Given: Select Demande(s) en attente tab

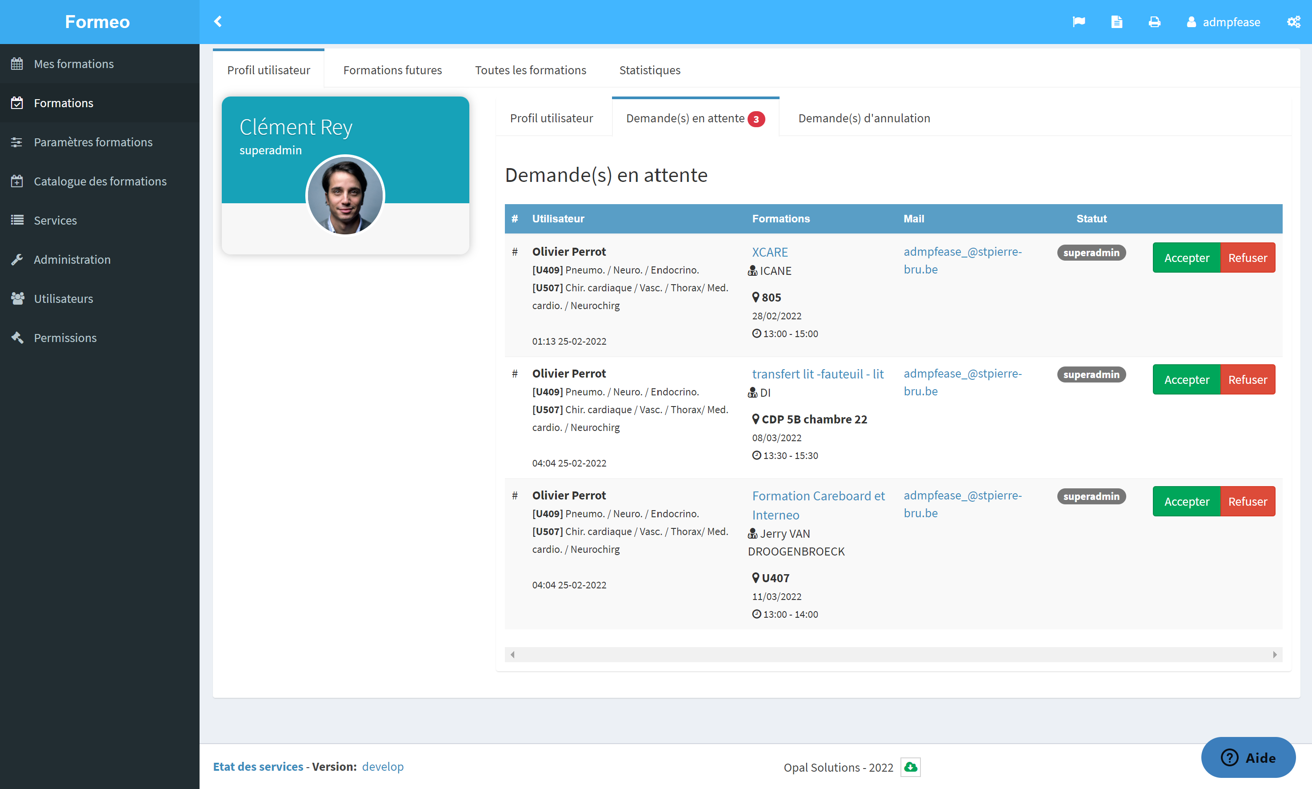Looking at the screenshot, I should tap(695, 117).
